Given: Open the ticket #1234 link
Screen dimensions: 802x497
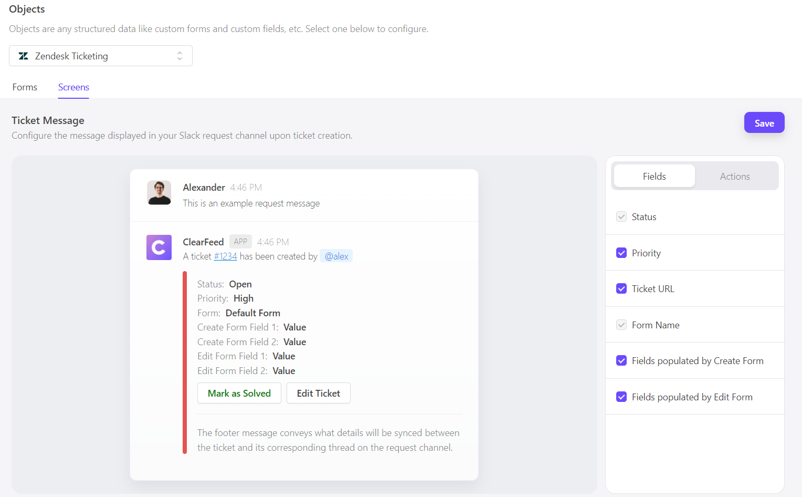Looking at the screenshot, I should click(225, 256).
